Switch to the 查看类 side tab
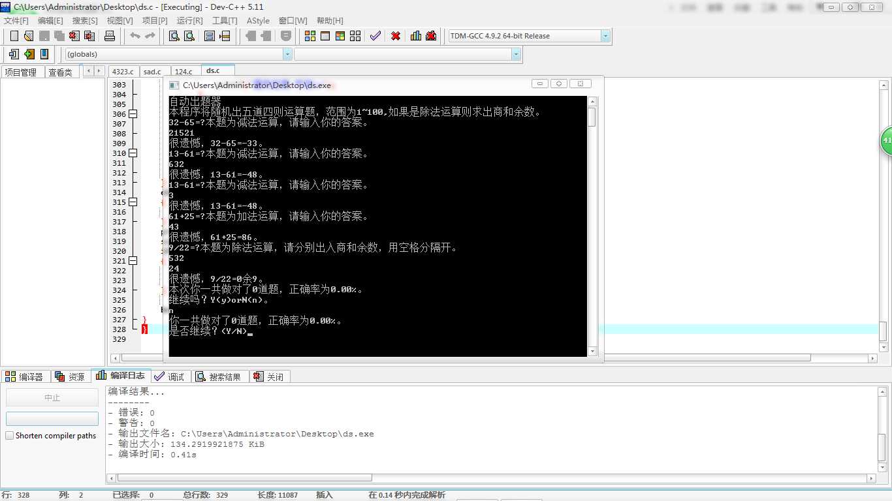Viewport: 892px width, 501px height. (x=61, y=72)
